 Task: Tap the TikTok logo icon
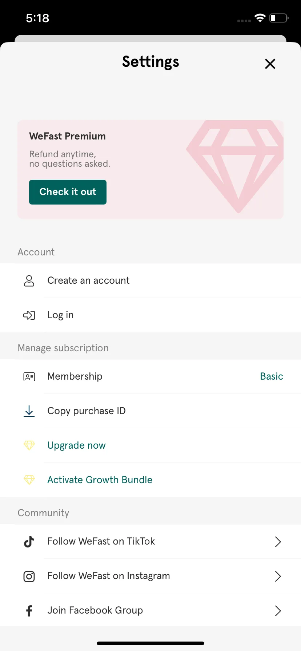tap(29, 542)
